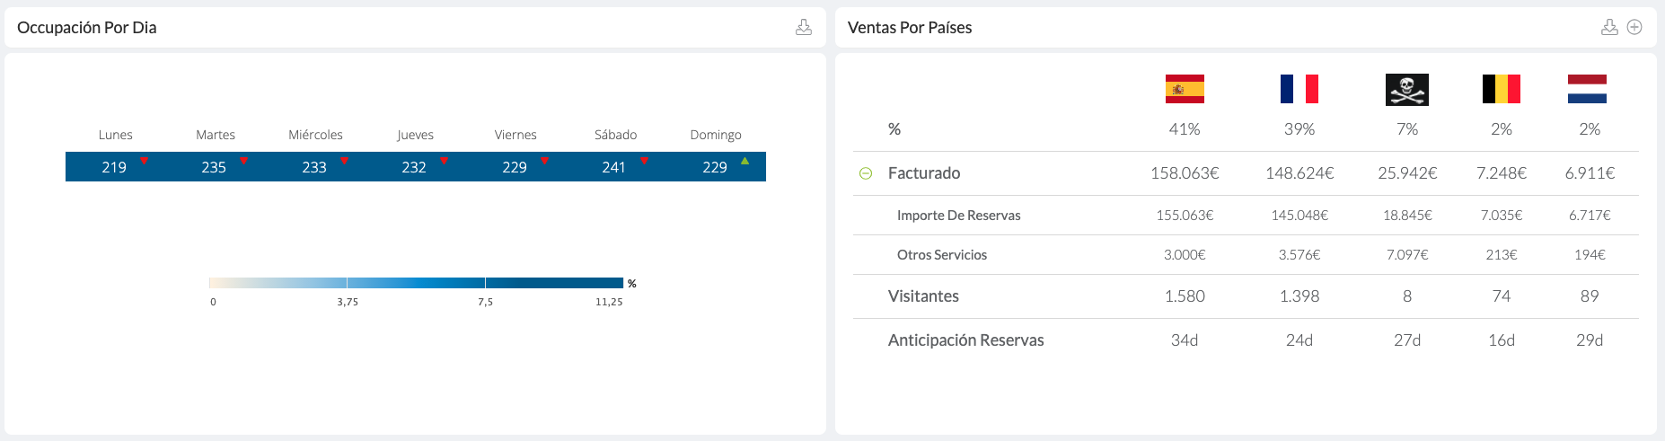Select the Spain flag column
This screenshot has width=1665, height=441.
1185,89
